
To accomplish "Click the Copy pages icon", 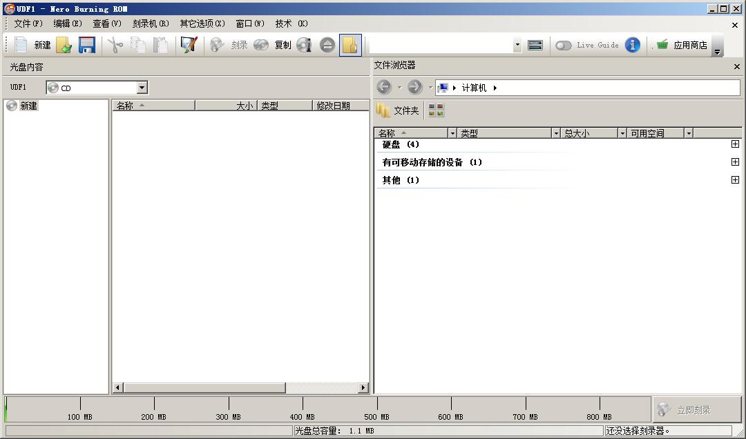I will click(x=138, y=45).
